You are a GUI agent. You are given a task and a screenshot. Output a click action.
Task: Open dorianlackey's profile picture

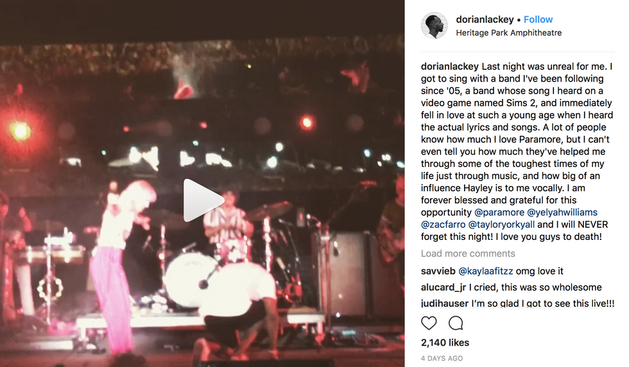pos(435,26)
